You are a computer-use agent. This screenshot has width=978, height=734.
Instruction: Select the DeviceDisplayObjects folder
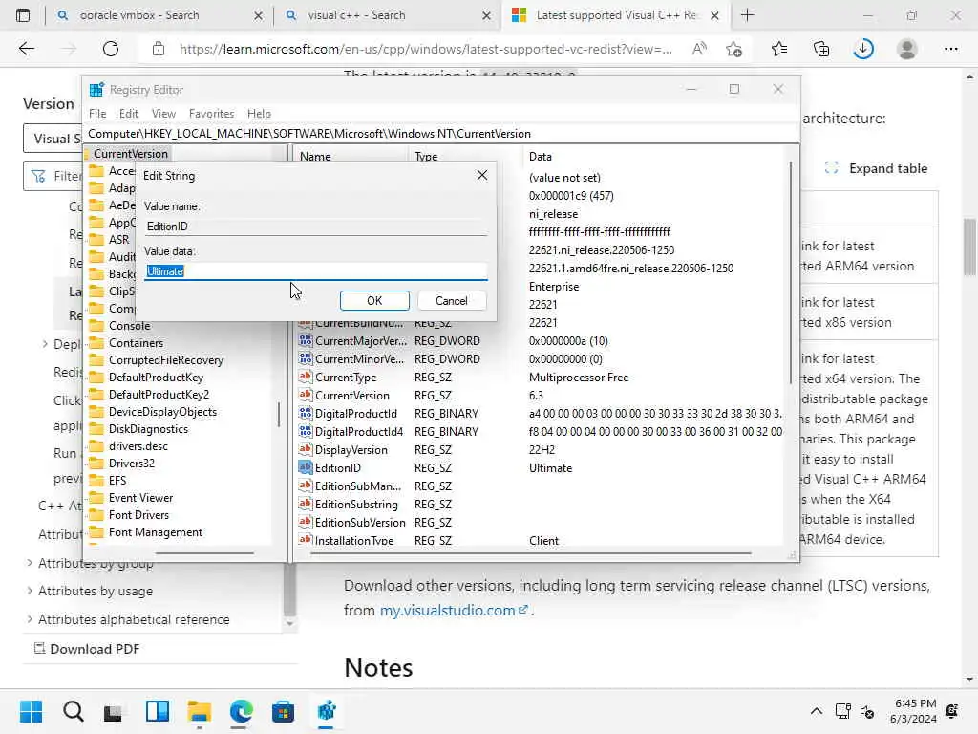pyautogui.click(x=162, y=412)
